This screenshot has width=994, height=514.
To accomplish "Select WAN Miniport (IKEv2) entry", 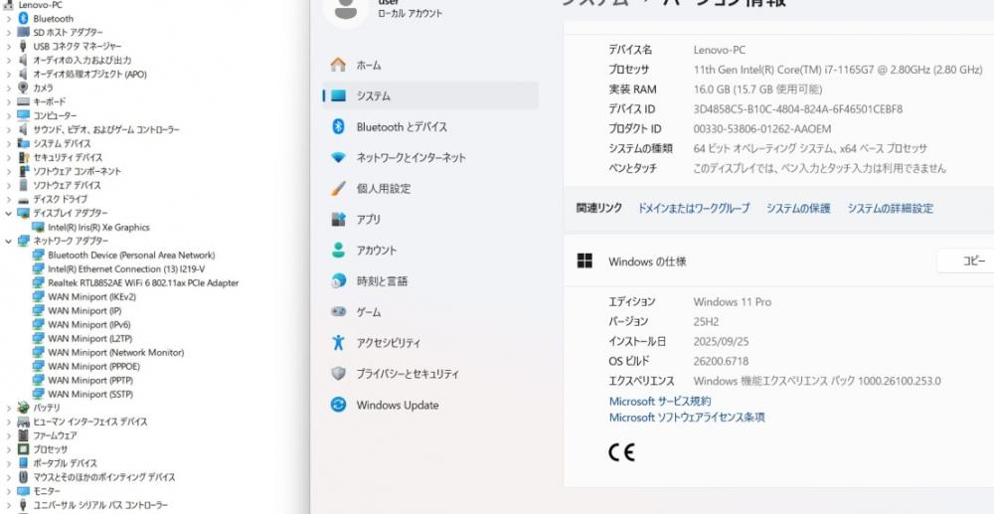I will (x=91, y=296).
